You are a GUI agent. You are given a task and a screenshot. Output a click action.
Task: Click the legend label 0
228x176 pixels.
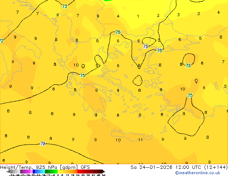pyautogui.click(x=58, y=175)
